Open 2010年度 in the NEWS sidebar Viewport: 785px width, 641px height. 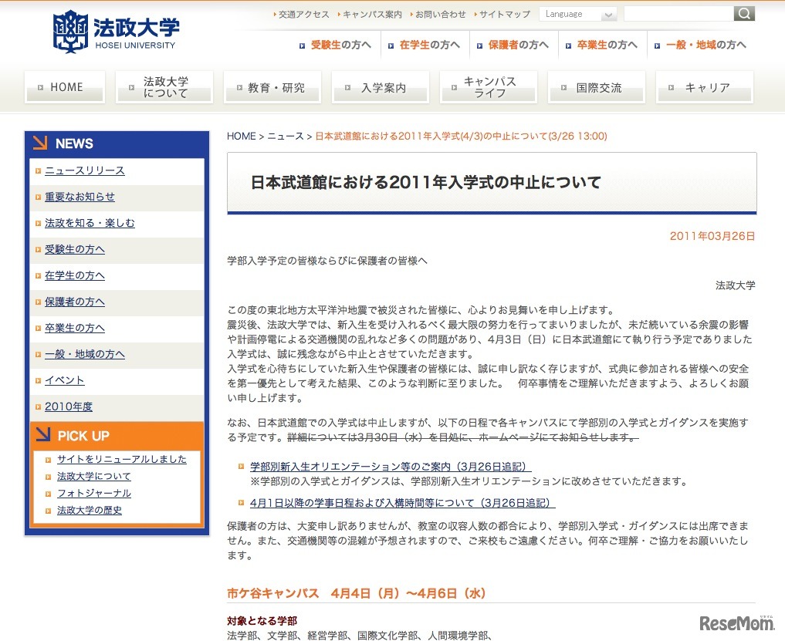tap(69, 407)
